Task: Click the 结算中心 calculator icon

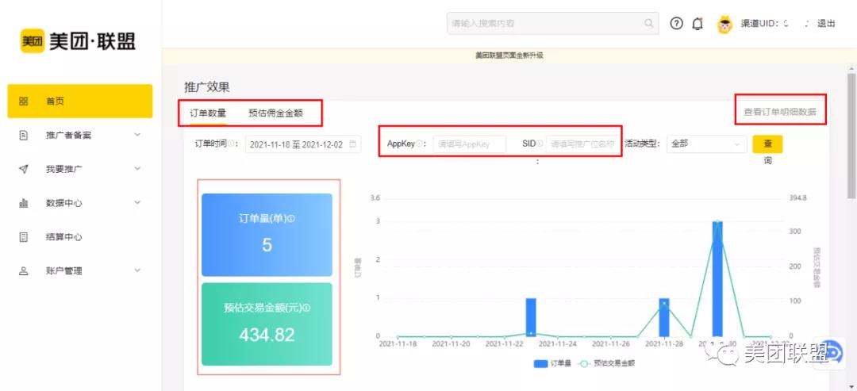Action: pos(24,237)
